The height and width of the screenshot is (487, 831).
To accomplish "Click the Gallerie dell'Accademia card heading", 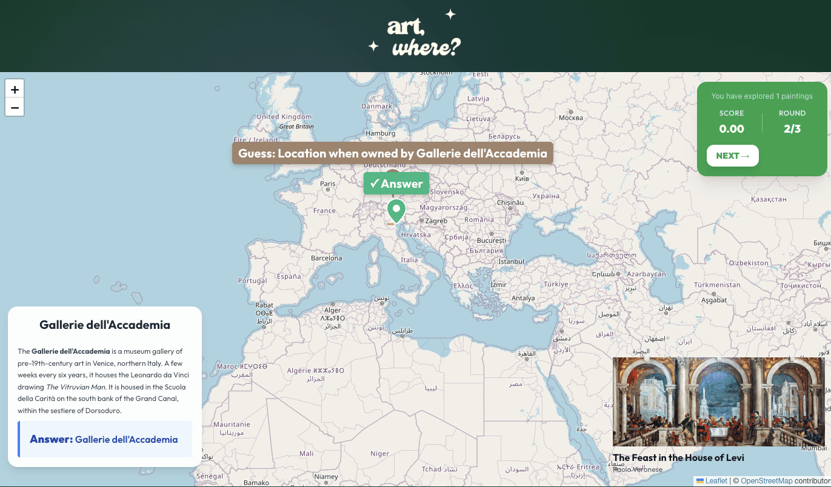I will pyautogui.click(x=105, y=325).
